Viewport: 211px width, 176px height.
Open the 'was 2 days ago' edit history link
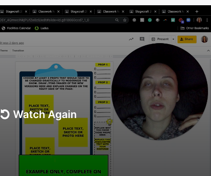point(12,43)
